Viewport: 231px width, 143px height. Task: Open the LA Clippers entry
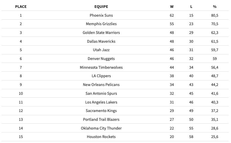point(101,76)
